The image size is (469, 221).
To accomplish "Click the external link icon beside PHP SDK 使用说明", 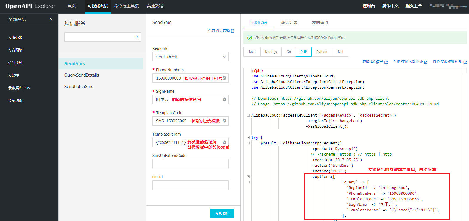I will 465,62.
